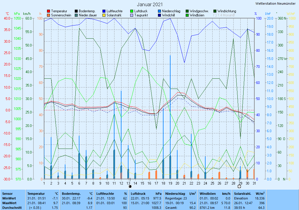Click the l/m² axis unit label at top right
This screenshot has height=210, width=299.
click(268, 14)
